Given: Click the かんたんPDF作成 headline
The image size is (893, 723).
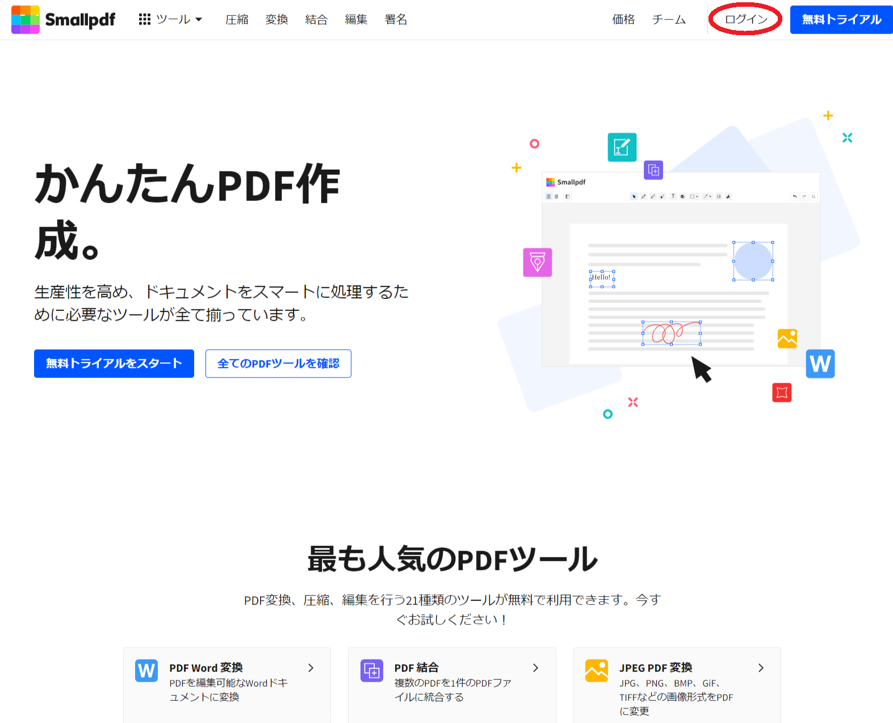Looking at the screenshot, I should coord(187,212).
